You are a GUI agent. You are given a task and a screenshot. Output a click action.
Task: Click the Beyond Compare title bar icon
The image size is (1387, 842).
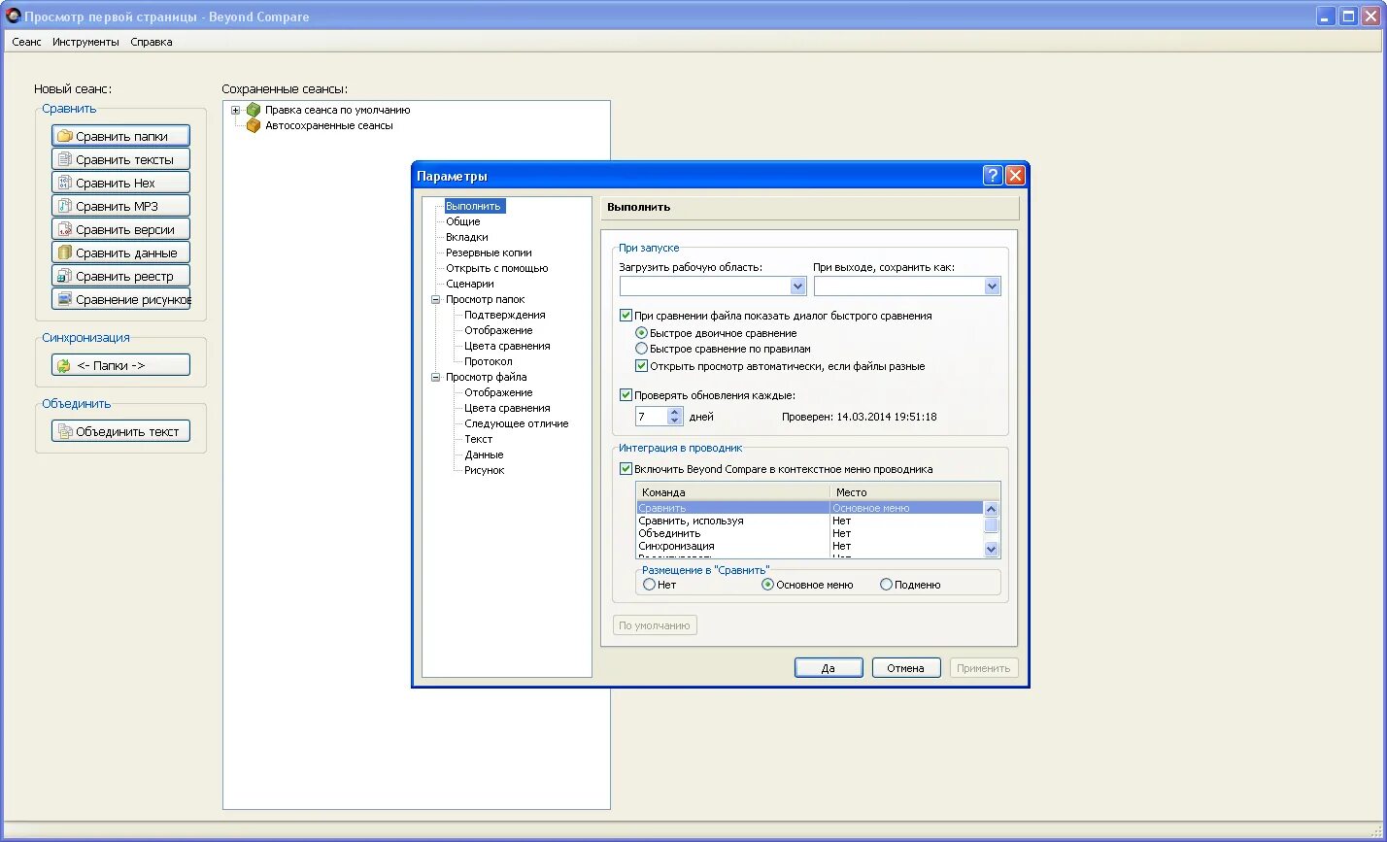pyautogui.click(x=13, y=17)
